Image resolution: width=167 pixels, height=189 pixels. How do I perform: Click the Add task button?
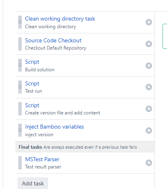pos(33,183)
